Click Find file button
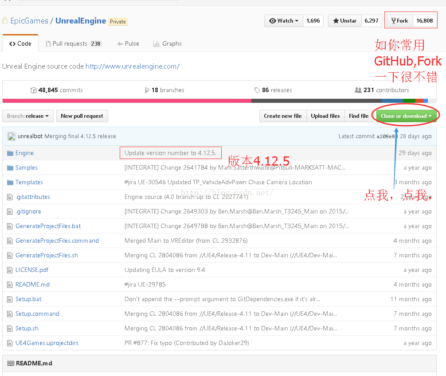446x376 pixels. (x=359, y=116)
